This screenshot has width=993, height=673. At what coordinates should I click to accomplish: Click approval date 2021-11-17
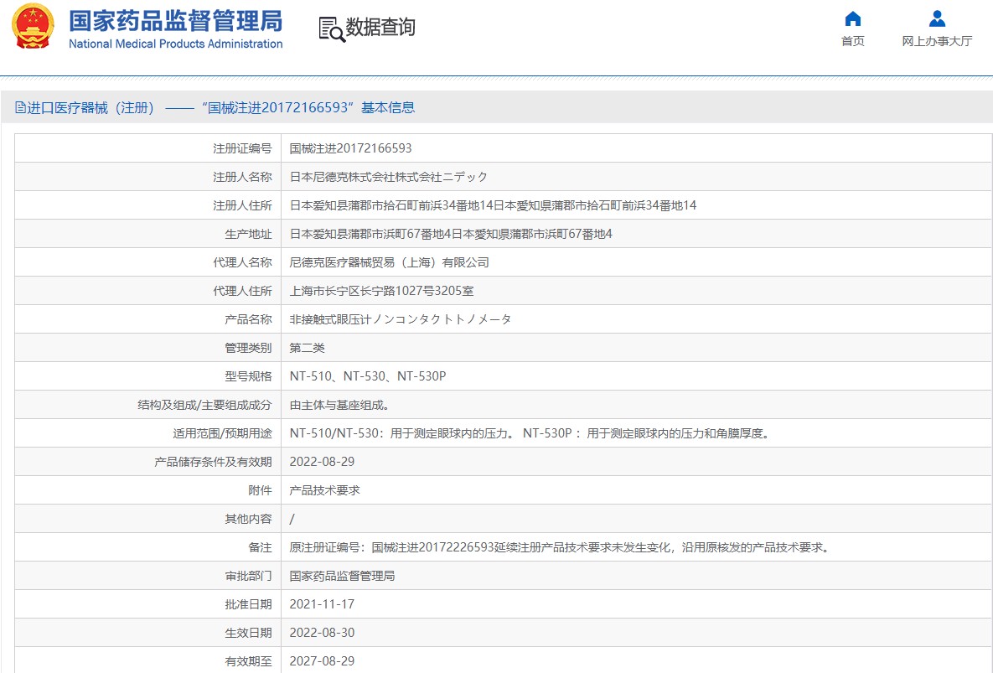[322, 604]
